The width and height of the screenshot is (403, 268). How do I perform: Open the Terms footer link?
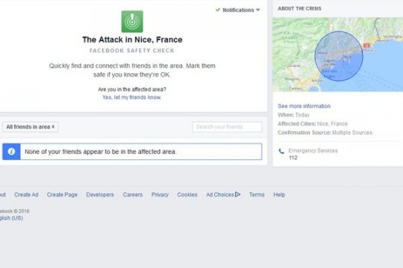click(x=257, y=194)
